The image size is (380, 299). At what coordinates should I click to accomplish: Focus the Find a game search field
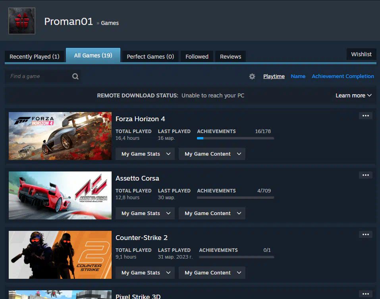(43, 76)
